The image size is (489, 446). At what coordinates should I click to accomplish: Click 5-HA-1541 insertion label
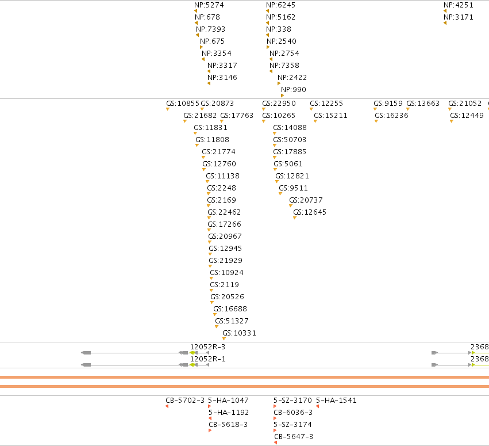coord(336,401)
